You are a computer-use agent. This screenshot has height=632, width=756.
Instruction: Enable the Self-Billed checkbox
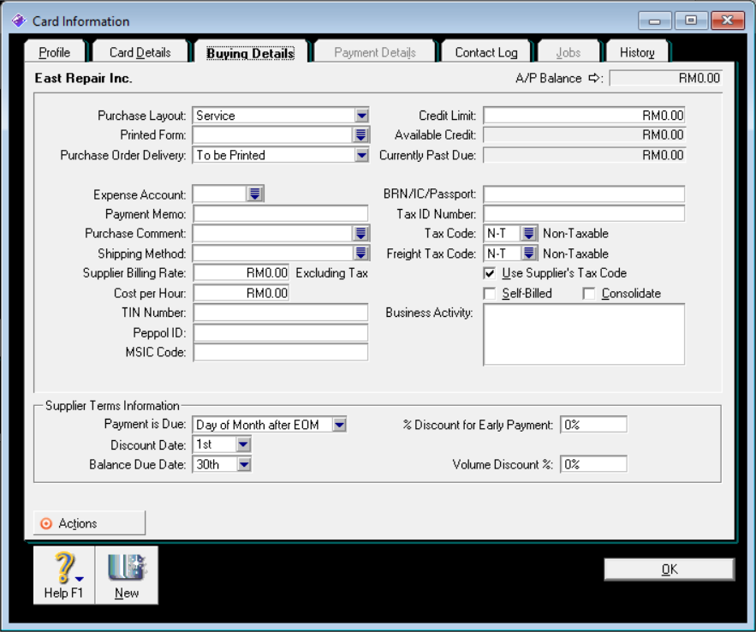tap(490, 294)
